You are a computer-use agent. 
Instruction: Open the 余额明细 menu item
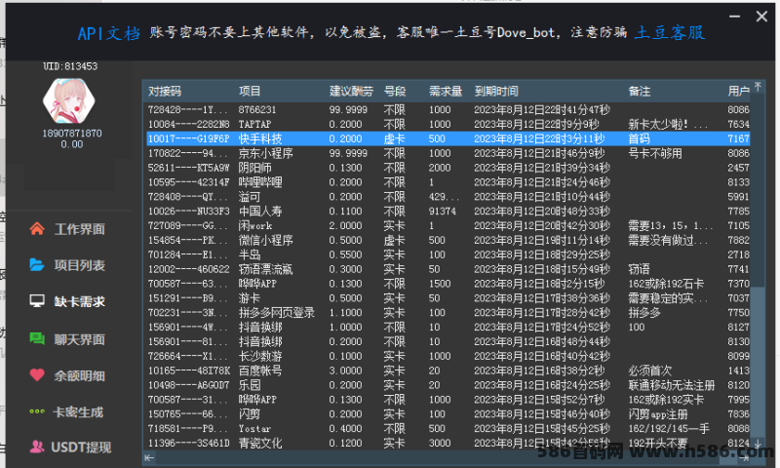coord(80,375)
